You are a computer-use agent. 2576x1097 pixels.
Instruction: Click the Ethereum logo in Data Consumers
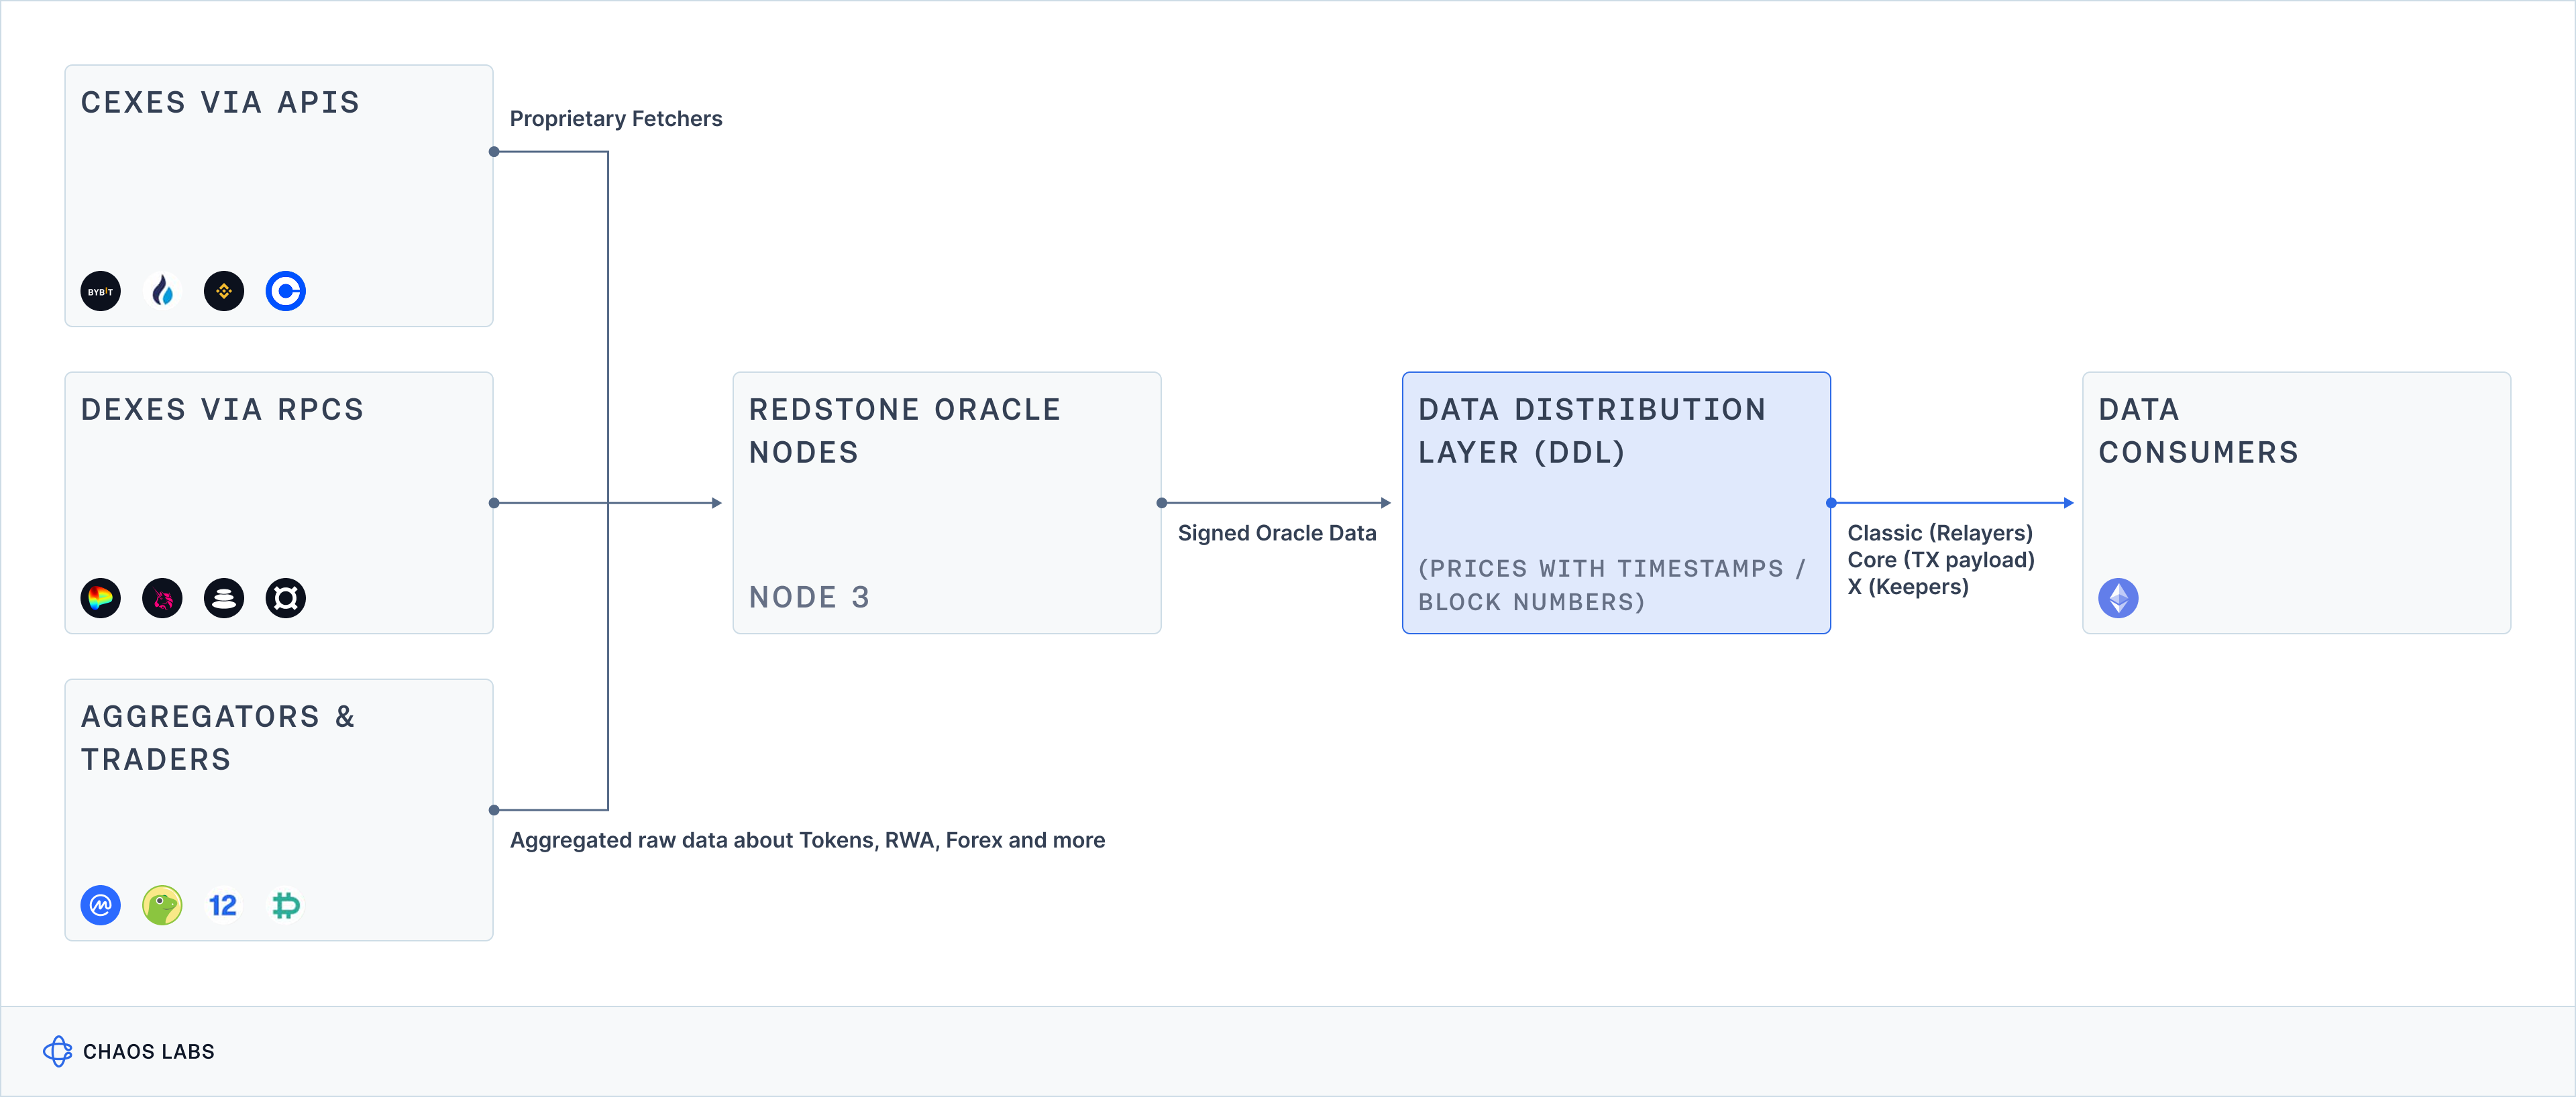pyautogui.click(x=2118, y=598)
